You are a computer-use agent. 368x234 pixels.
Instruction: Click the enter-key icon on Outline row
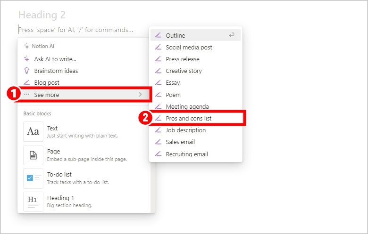pyautogui.click(x=232, y=35)
